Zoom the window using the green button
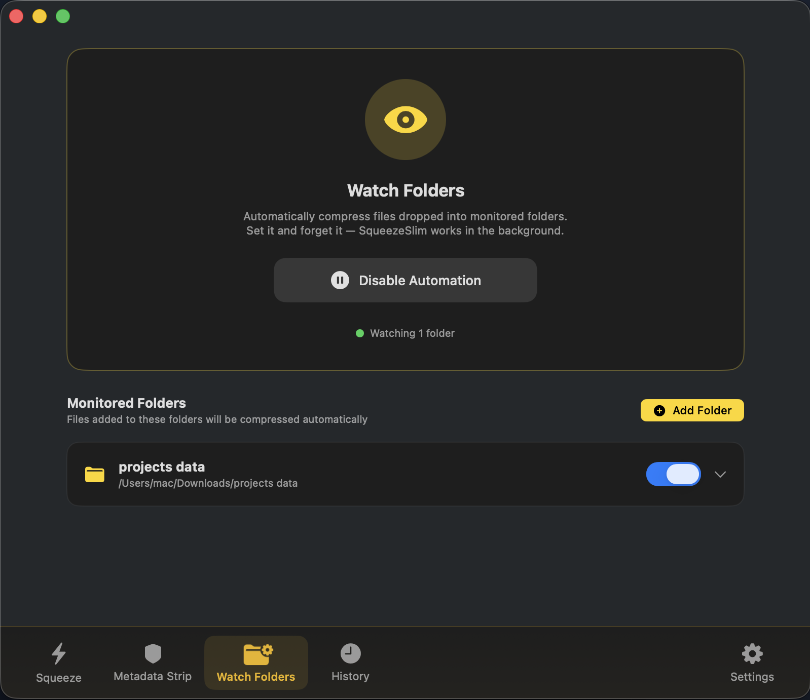 [x=63, y=16]
